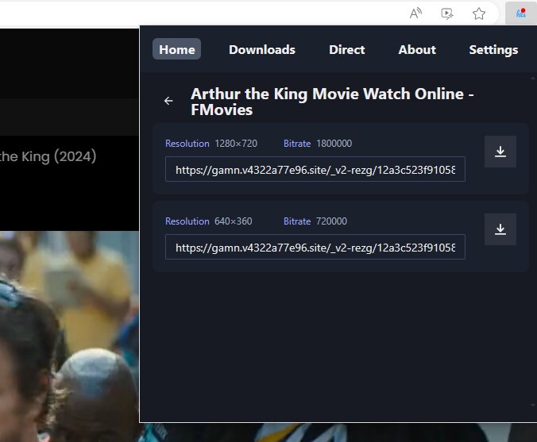Image resolution: width=537 pixels, height=442 pixels.
Task: Click the 640×360 resolution value
Action: [x=234, y=221]
